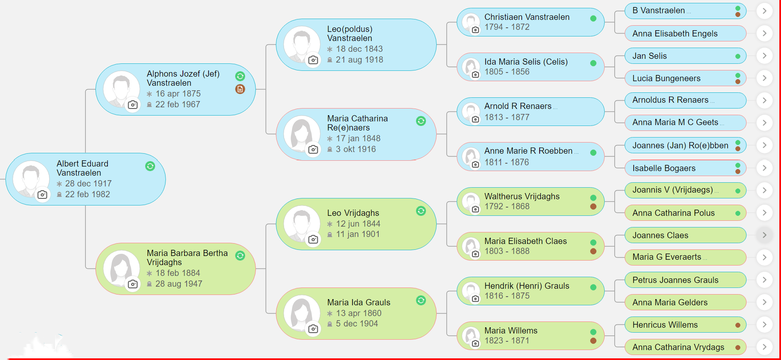
Task: Select the name Albert Eduard Vanstraelen
Action: pos(83,168)
